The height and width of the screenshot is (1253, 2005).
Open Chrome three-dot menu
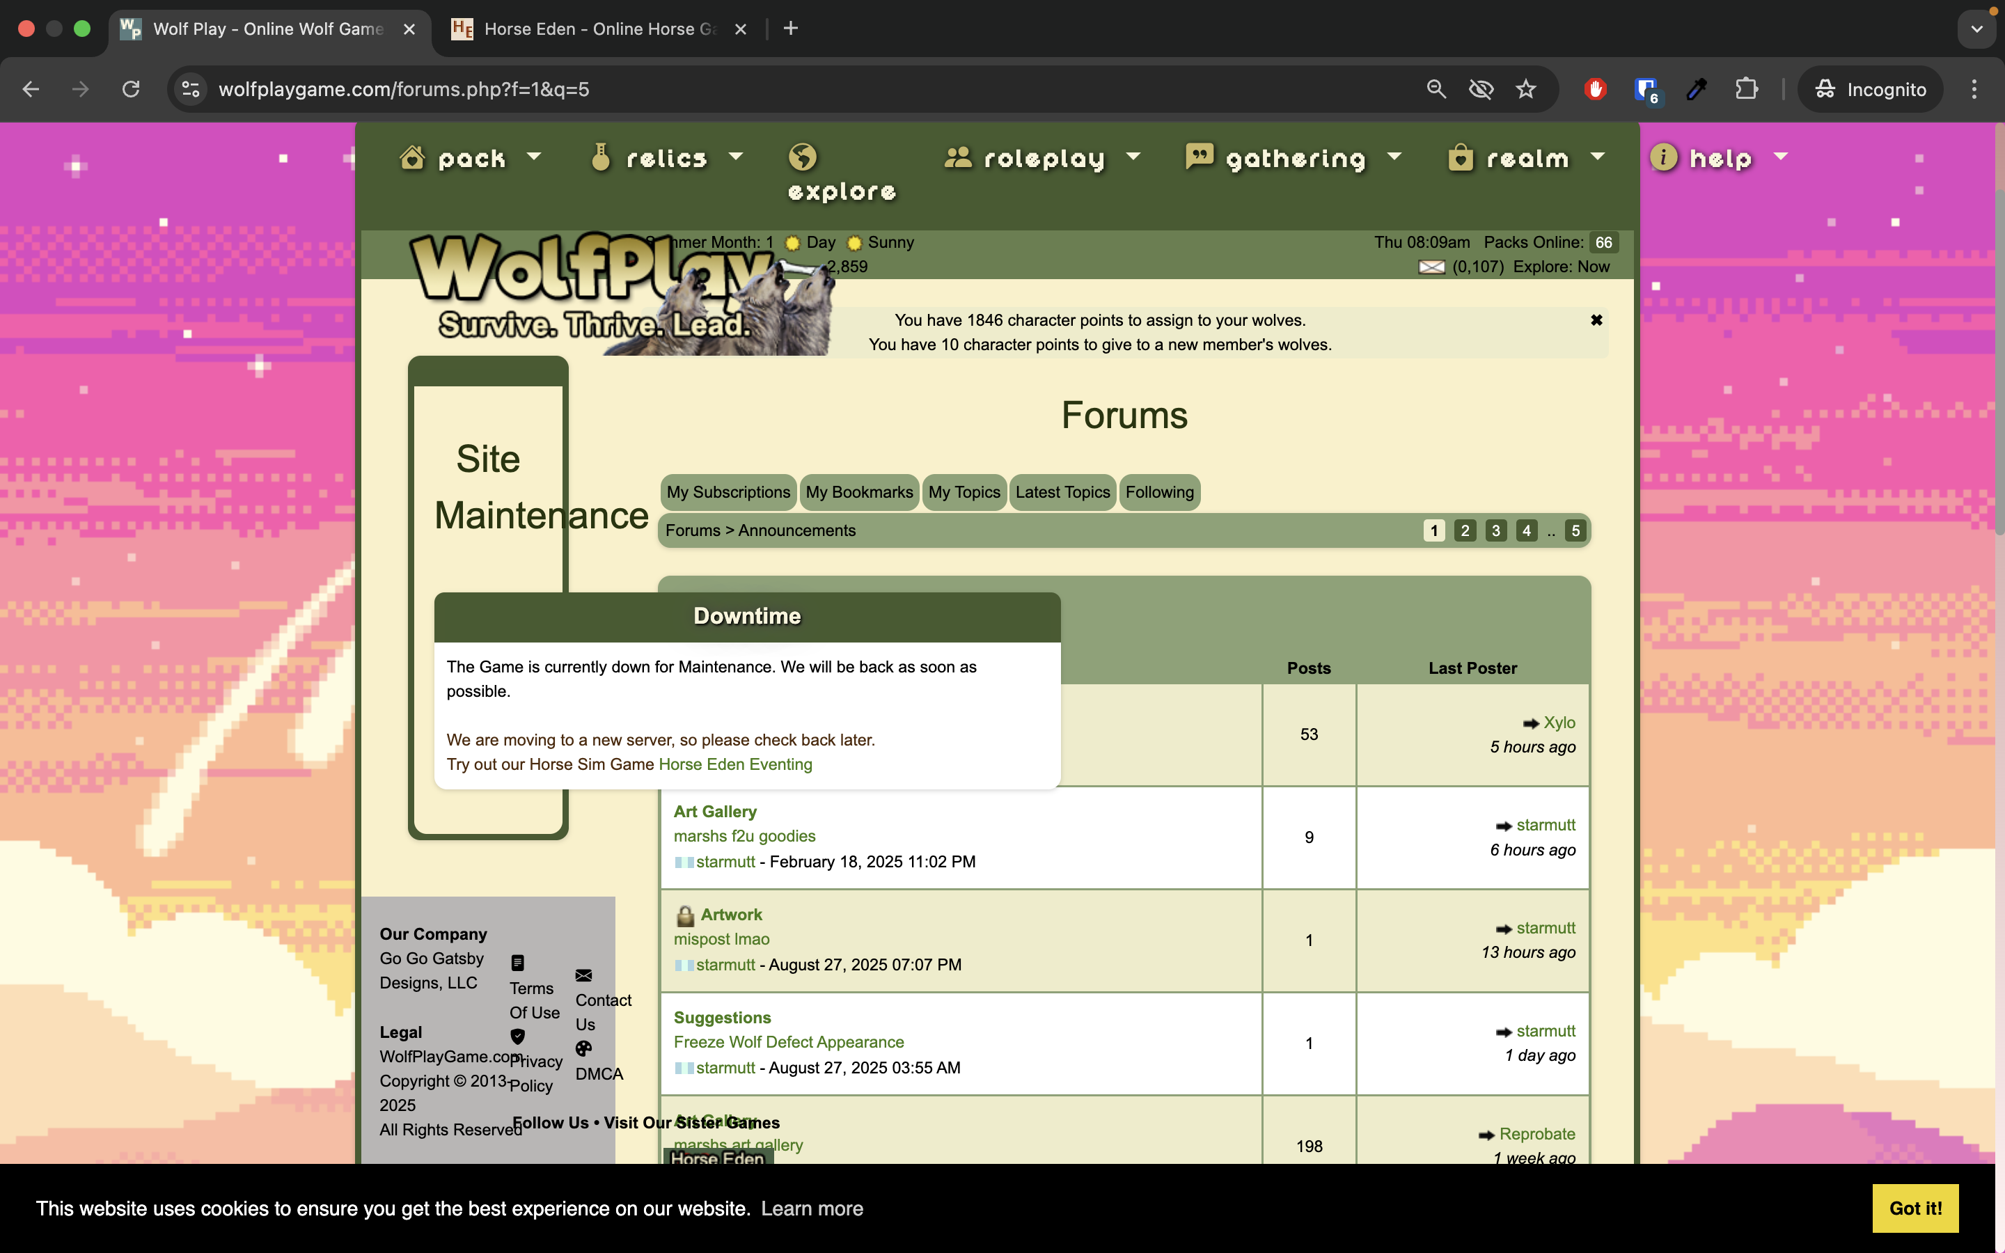point(1974,88)
